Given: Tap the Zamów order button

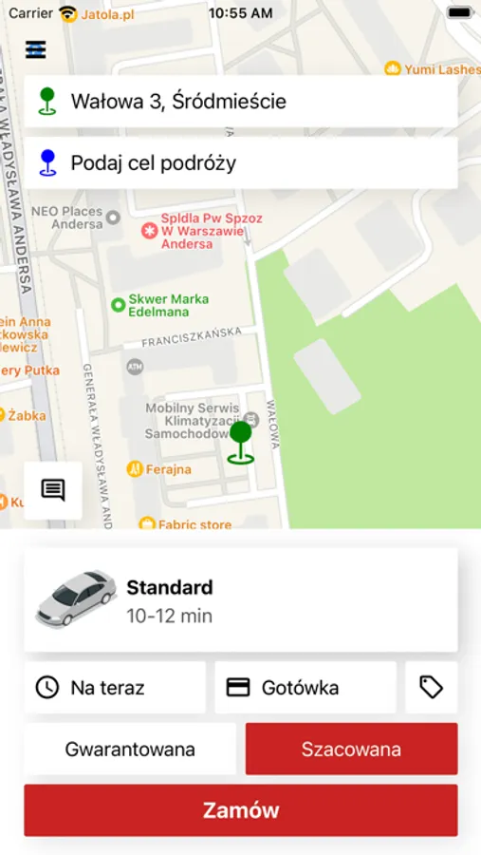Looking at the screenshot, I should click(x=241, y=810).
